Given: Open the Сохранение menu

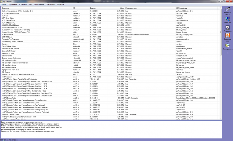Looking at the screenshot, I should click(12, 4).
